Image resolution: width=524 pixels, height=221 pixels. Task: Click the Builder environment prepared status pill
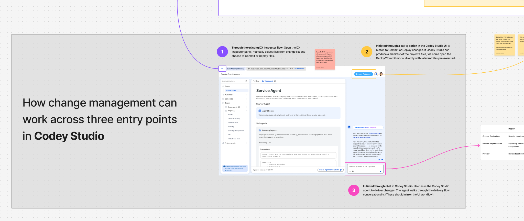point(368,127)
